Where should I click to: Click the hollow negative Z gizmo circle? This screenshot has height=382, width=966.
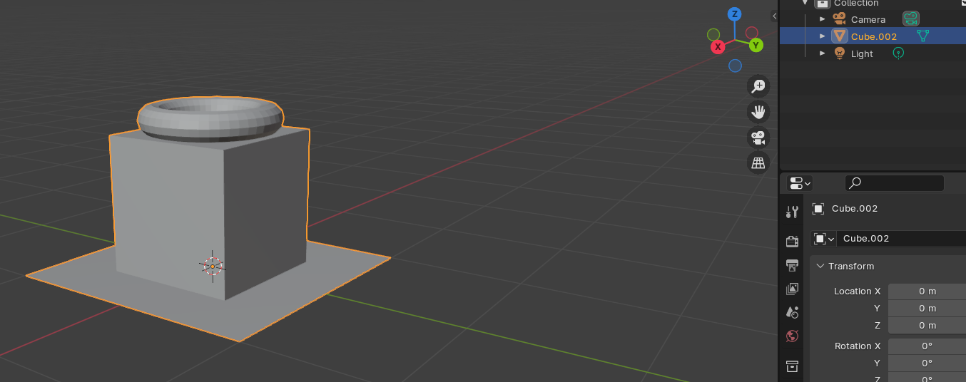point(735,66)
